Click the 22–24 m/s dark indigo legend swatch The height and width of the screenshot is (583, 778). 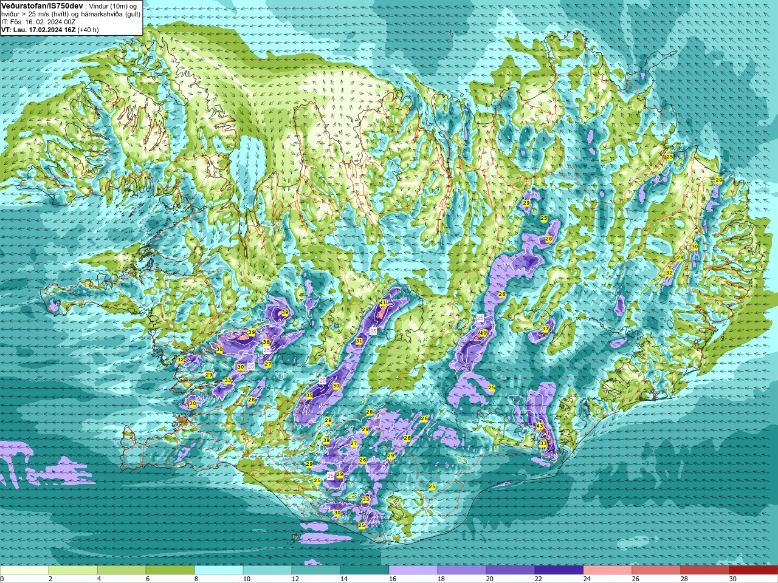pyautogui.click(x=559, y=570)
